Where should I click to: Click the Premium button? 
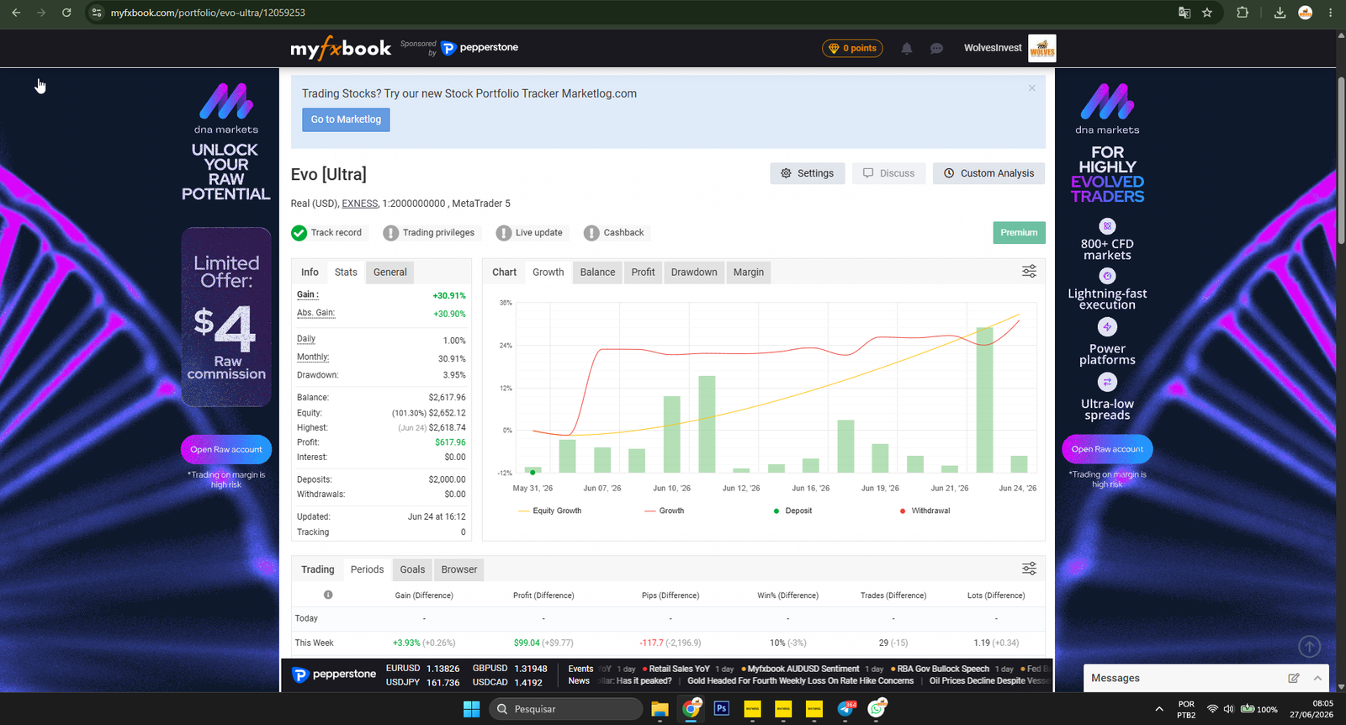(x=1019, y=233)
